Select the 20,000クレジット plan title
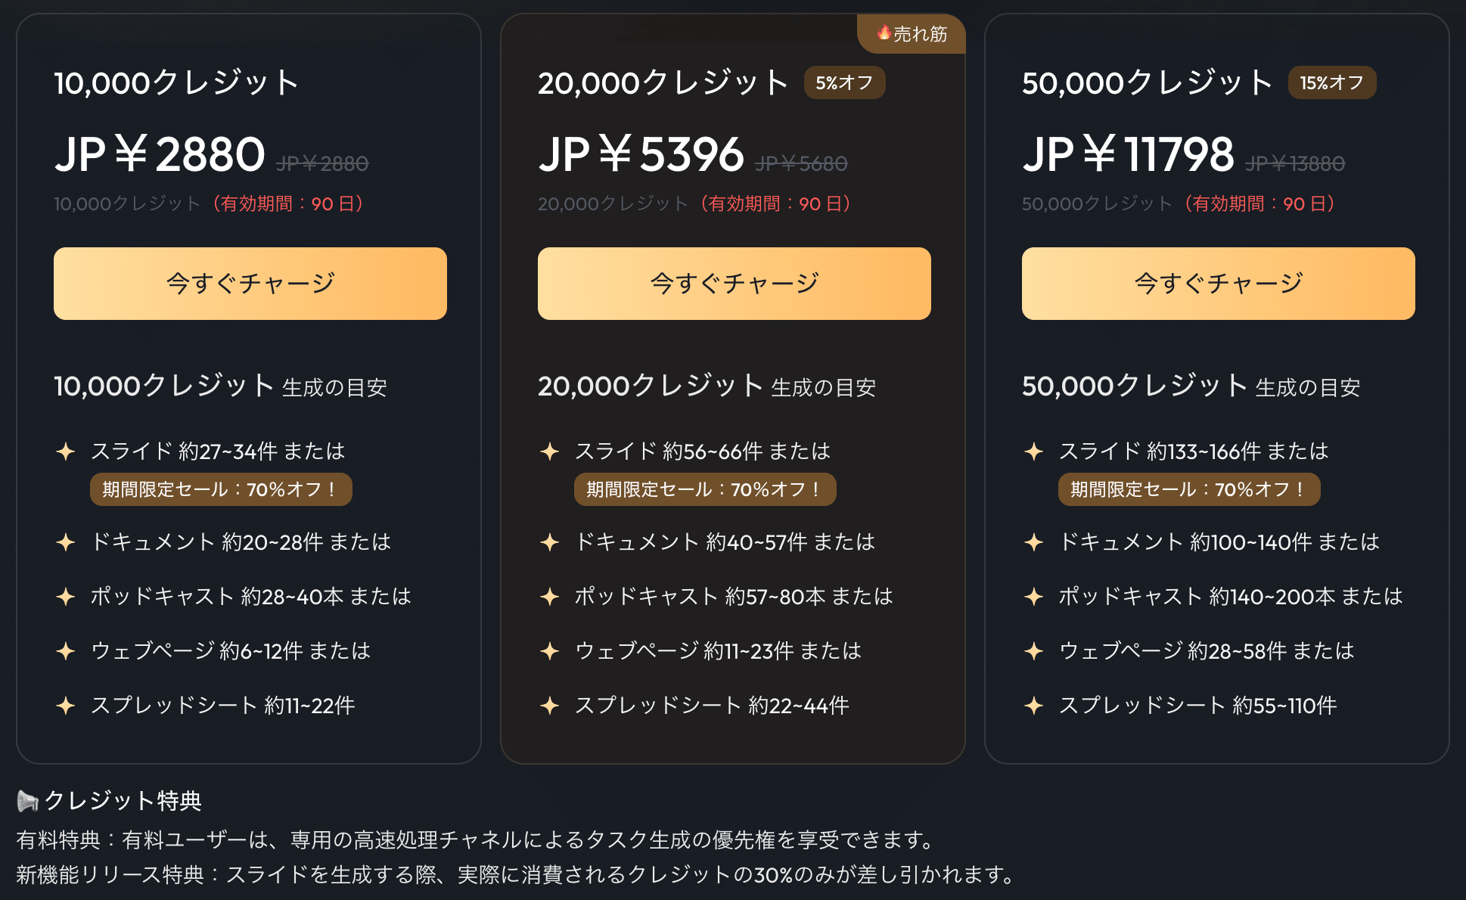Screen dimensions: 1466x900 click(x=663, y=83)
